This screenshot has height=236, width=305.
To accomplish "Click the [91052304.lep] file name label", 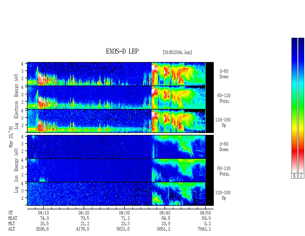I will click(177, 52).
